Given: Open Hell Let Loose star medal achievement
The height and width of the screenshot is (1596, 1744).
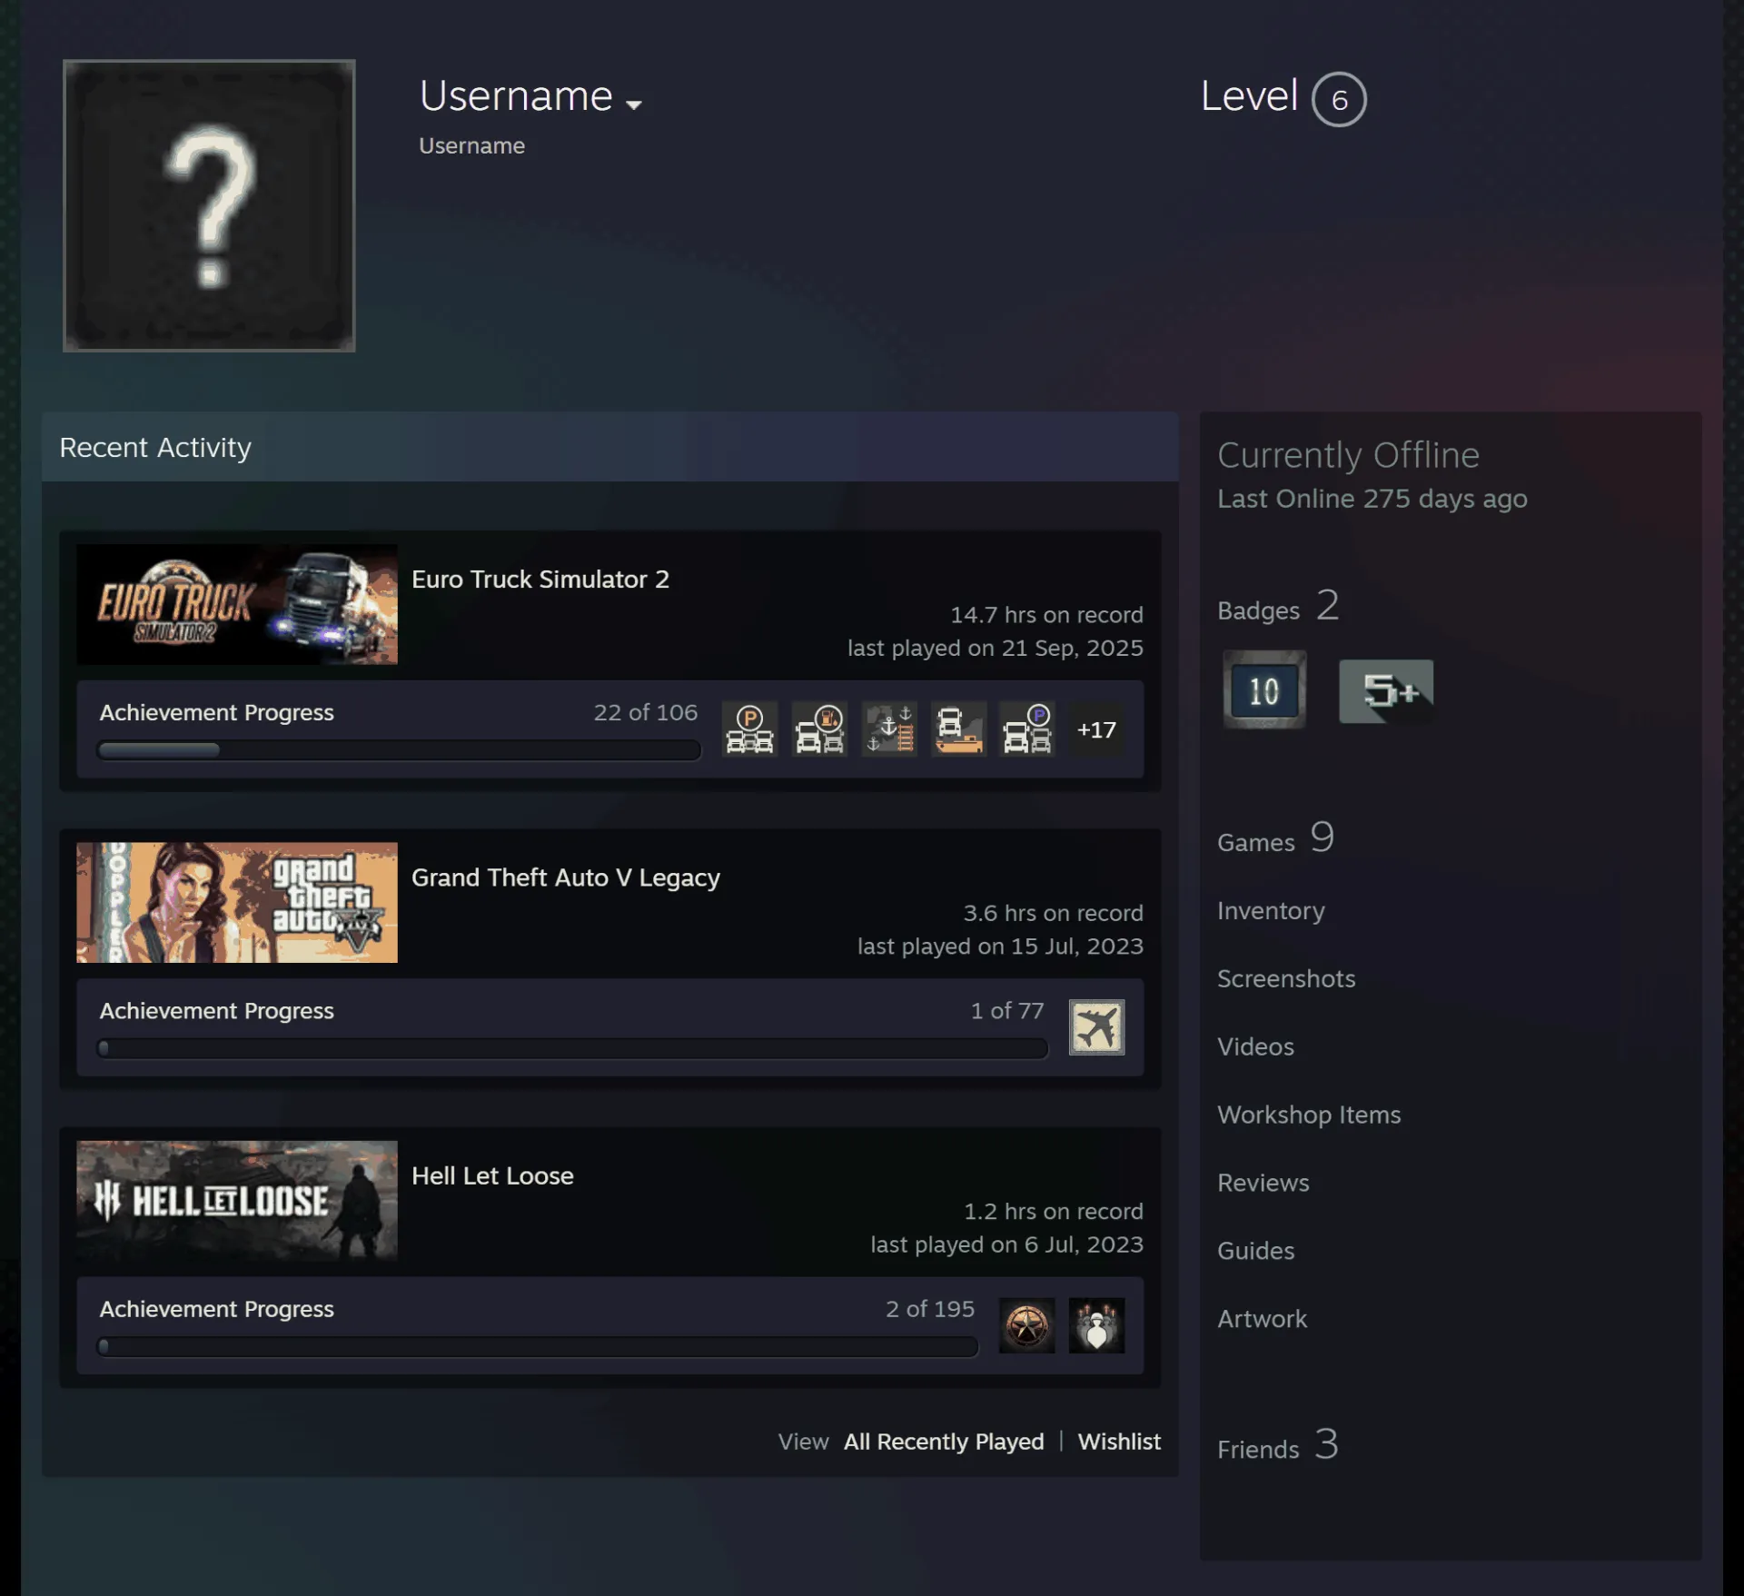Looking at the screenshot, I should [1026, 1325].
